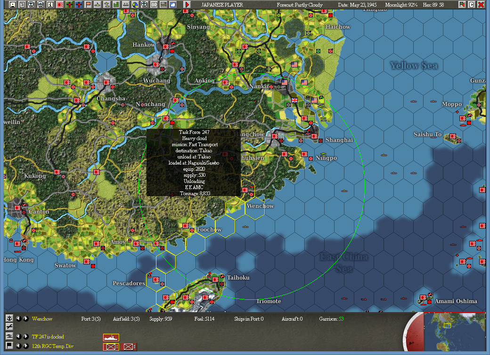The height and width of the screenshot is (355, 490).
Task: Click the grey ship silhouette toolbar icon
Action: click(126, 4)
